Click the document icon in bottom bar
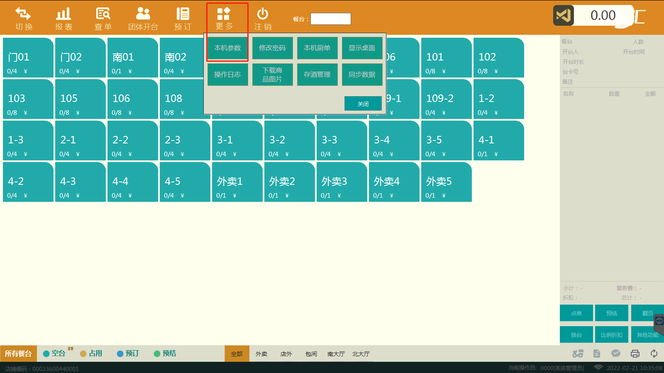This screenshot has width=664, height=373. click(x=597, y=354)
